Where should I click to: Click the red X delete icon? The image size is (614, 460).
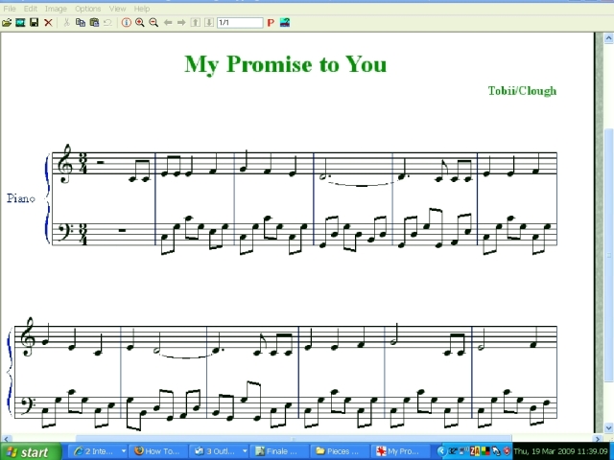click(x=48, y=22)
